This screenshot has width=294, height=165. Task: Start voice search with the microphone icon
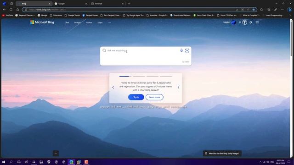[x=181, y=50]
